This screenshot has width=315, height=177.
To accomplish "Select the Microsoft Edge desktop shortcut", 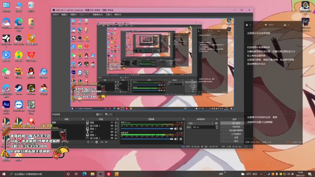I will pos(19,25).
